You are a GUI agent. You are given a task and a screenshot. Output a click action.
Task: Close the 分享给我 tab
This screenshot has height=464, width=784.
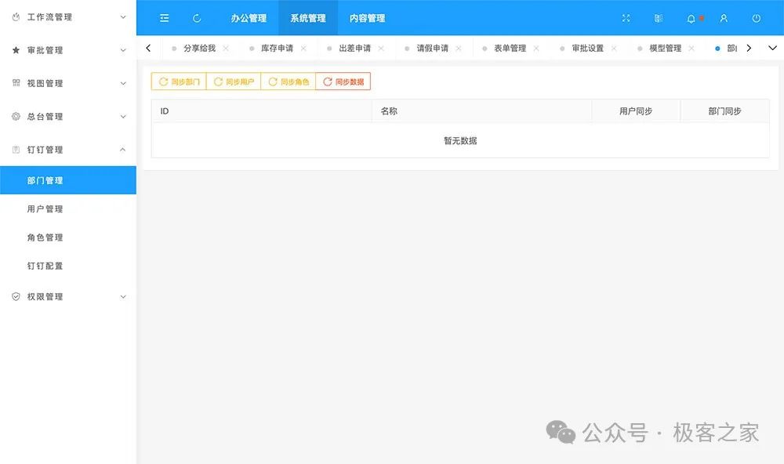pos(226,48)
